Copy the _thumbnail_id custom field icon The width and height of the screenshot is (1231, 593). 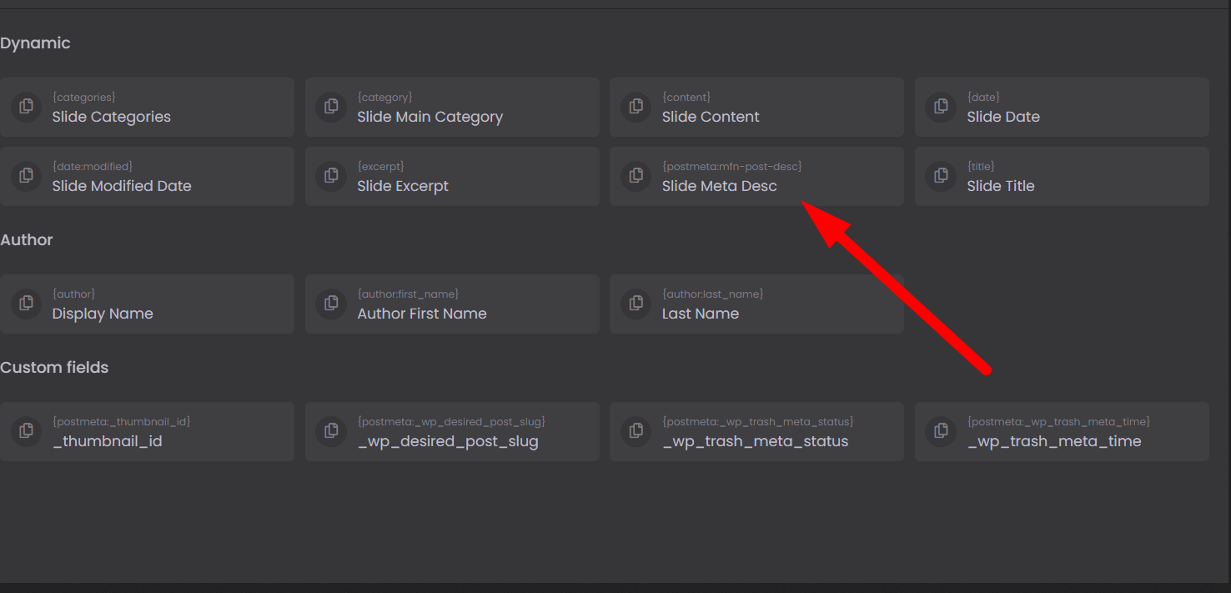tap(27, 431)
